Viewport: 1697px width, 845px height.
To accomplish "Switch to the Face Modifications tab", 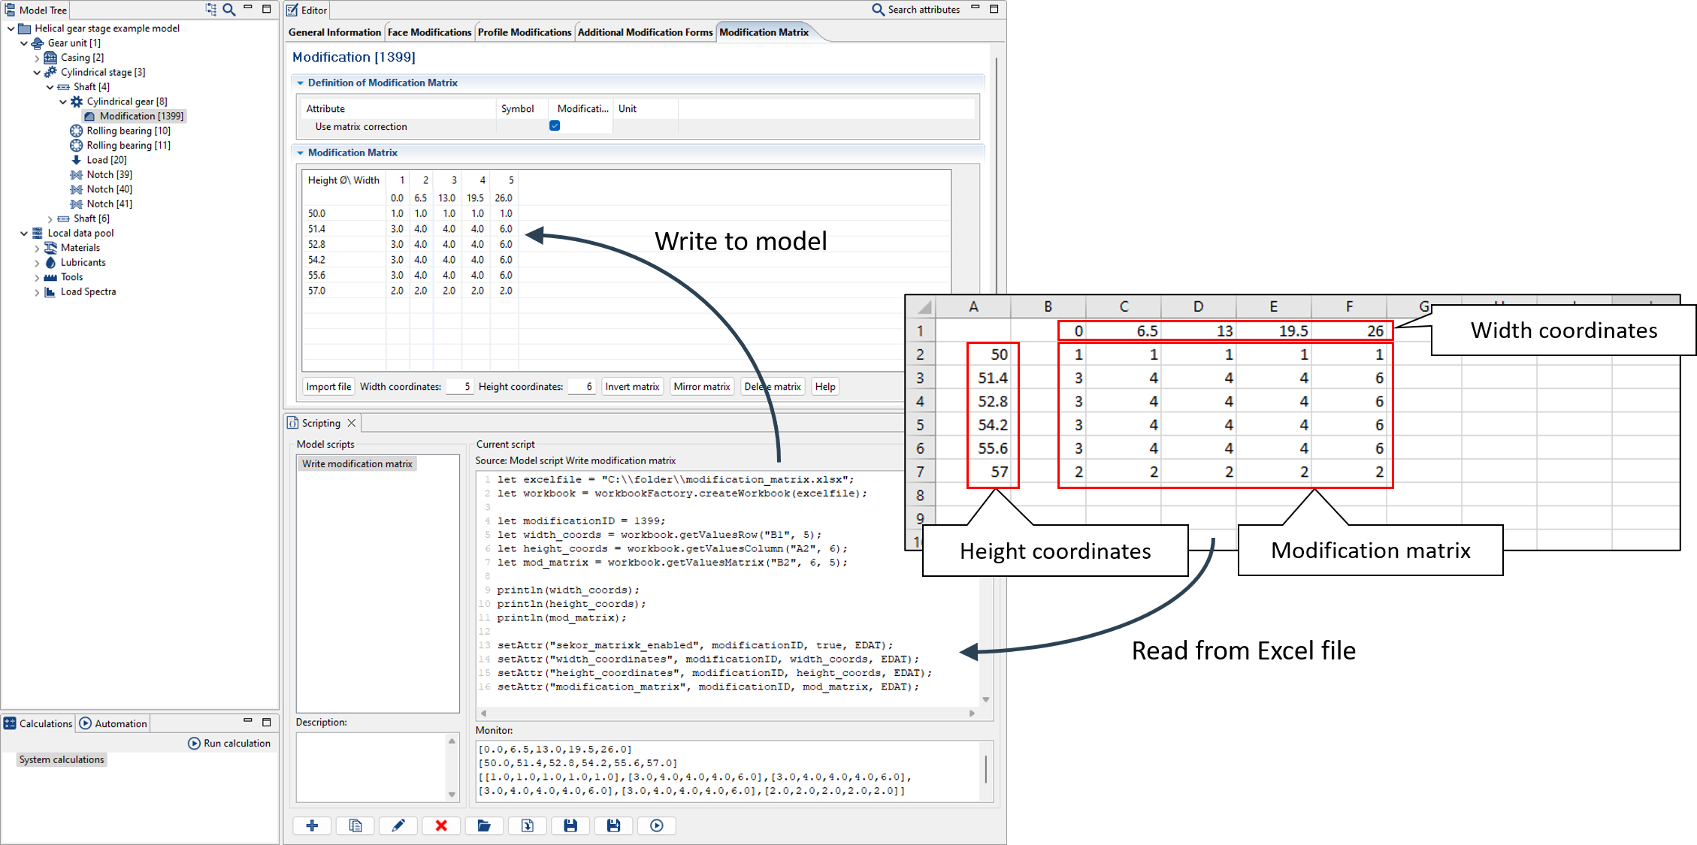I will (429, 32).
